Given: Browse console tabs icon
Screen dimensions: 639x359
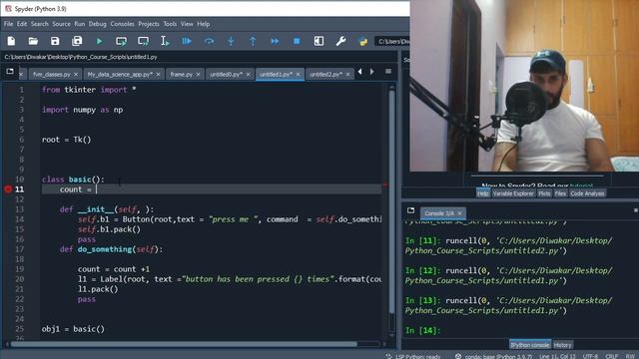Looking at the screenshot, I should coord(410,210).
